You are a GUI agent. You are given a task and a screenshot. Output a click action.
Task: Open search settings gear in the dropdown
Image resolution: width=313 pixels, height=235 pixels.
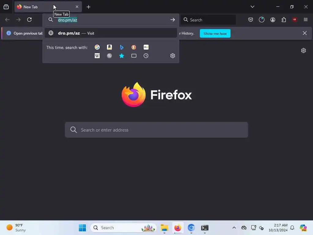coord(173,56)
